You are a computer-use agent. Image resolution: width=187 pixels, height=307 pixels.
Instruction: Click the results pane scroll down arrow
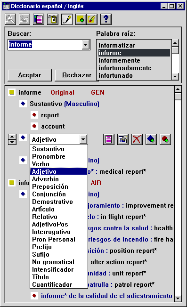[178, 298]
